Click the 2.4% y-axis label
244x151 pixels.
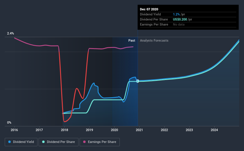point(10,34)
